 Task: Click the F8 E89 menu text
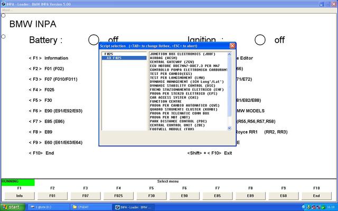[41, 132]
